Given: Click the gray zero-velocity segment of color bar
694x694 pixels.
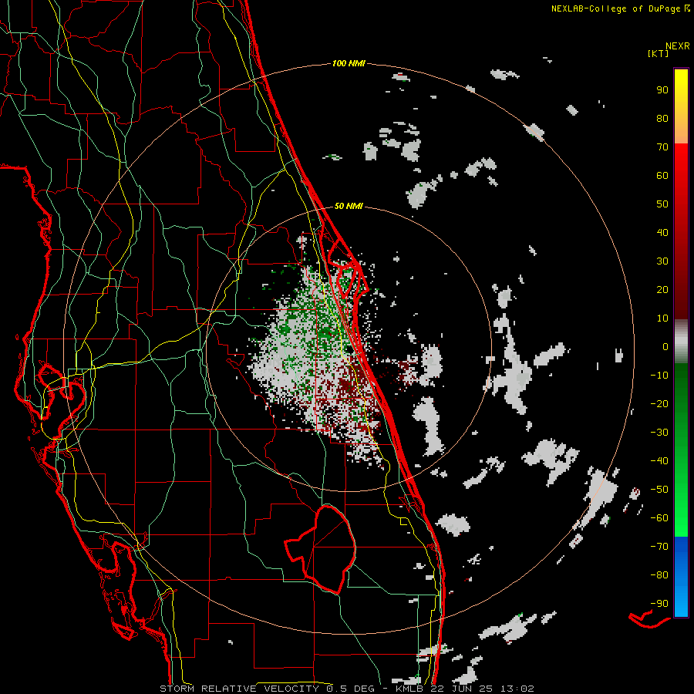Looking at the screenshot, I should click(681, 342).
